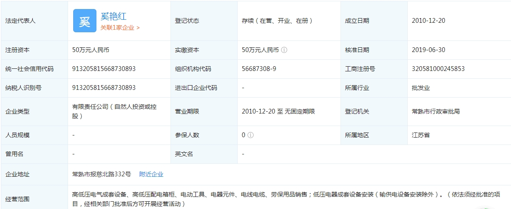Expand the 关联1家企业 link
The width and height of the screenshot is (511, 209).
coord(120,28)
